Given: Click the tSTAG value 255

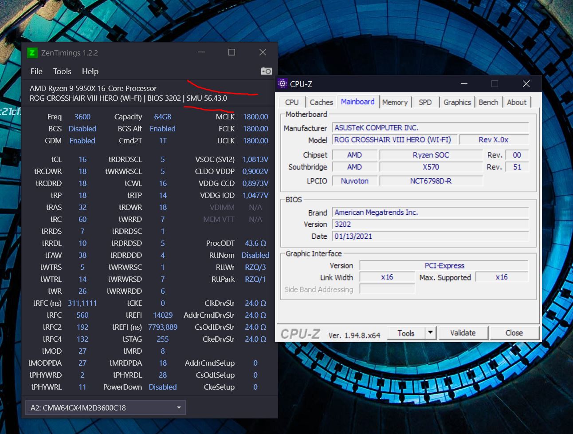Looking at the screenshot, I should point(163,339).
